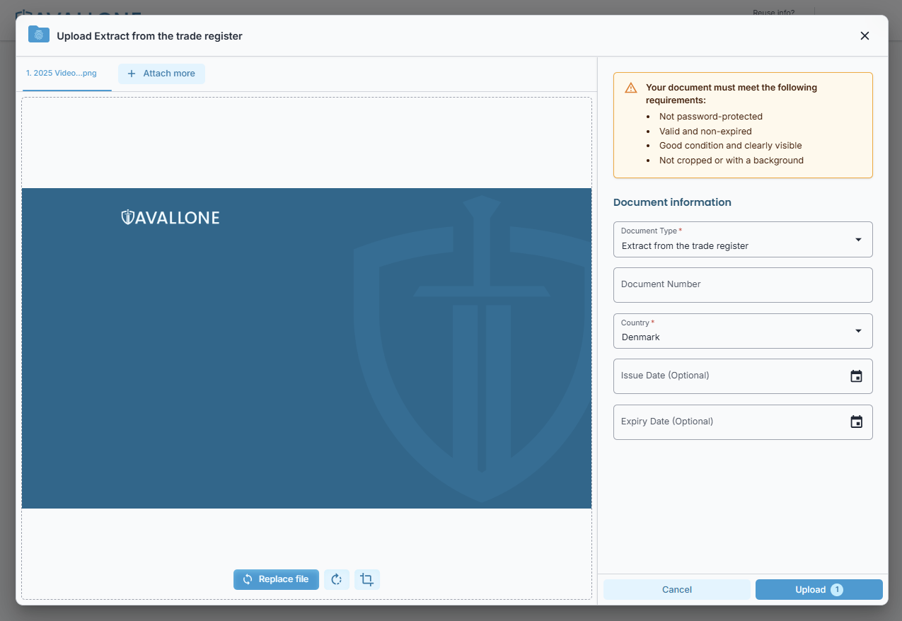Click the warning triangle icon

tap(631, 88)
